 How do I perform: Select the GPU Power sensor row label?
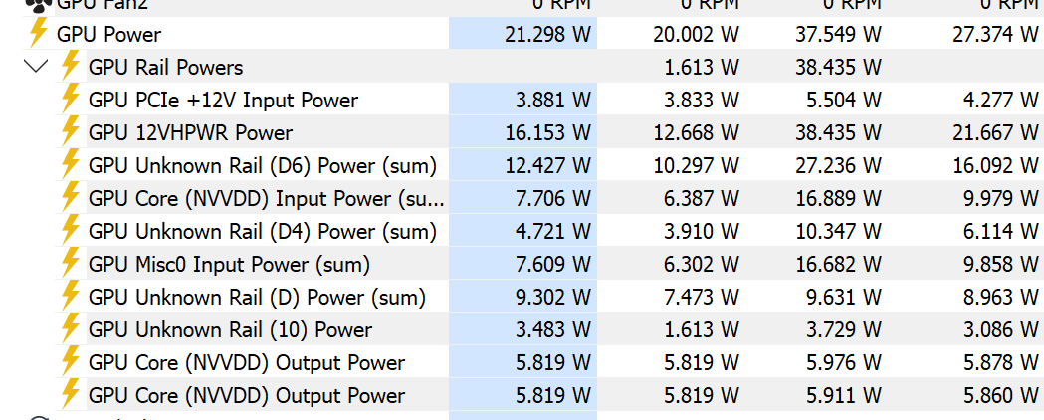(x=109, y=34)
